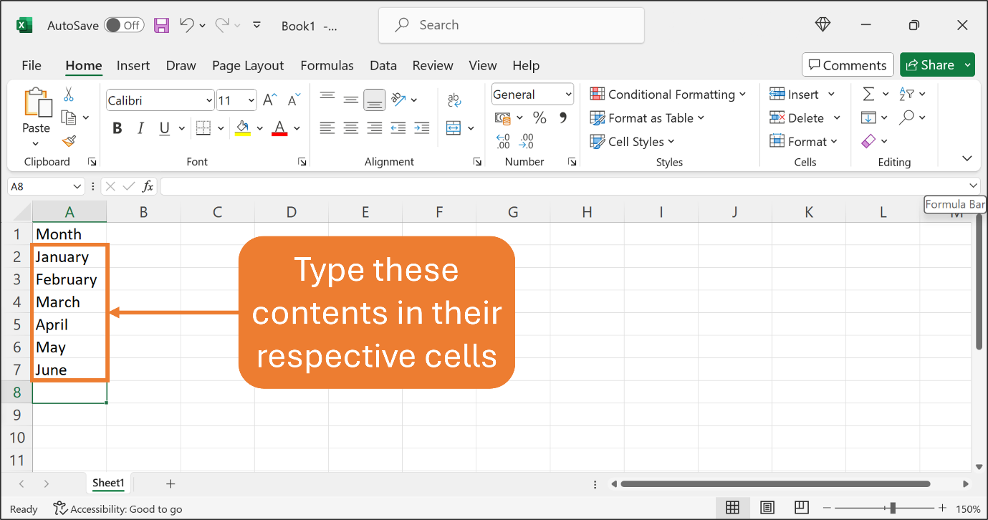Screen dimensions: 988x520
Task: Open the Comments pane
Action: click(x=848, y=65)
